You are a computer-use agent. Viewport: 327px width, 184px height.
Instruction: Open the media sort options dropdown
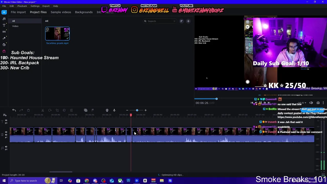(x=181, y=21)
